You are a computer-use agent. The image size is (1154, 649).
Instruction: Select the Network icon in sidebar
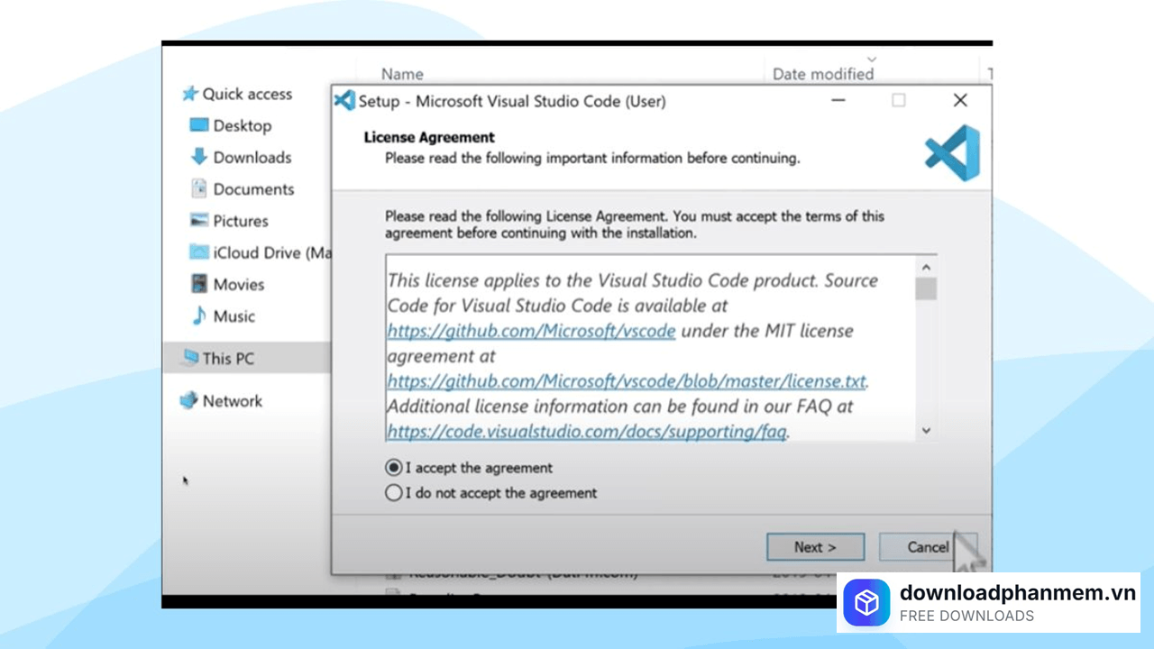coord(188,400)
